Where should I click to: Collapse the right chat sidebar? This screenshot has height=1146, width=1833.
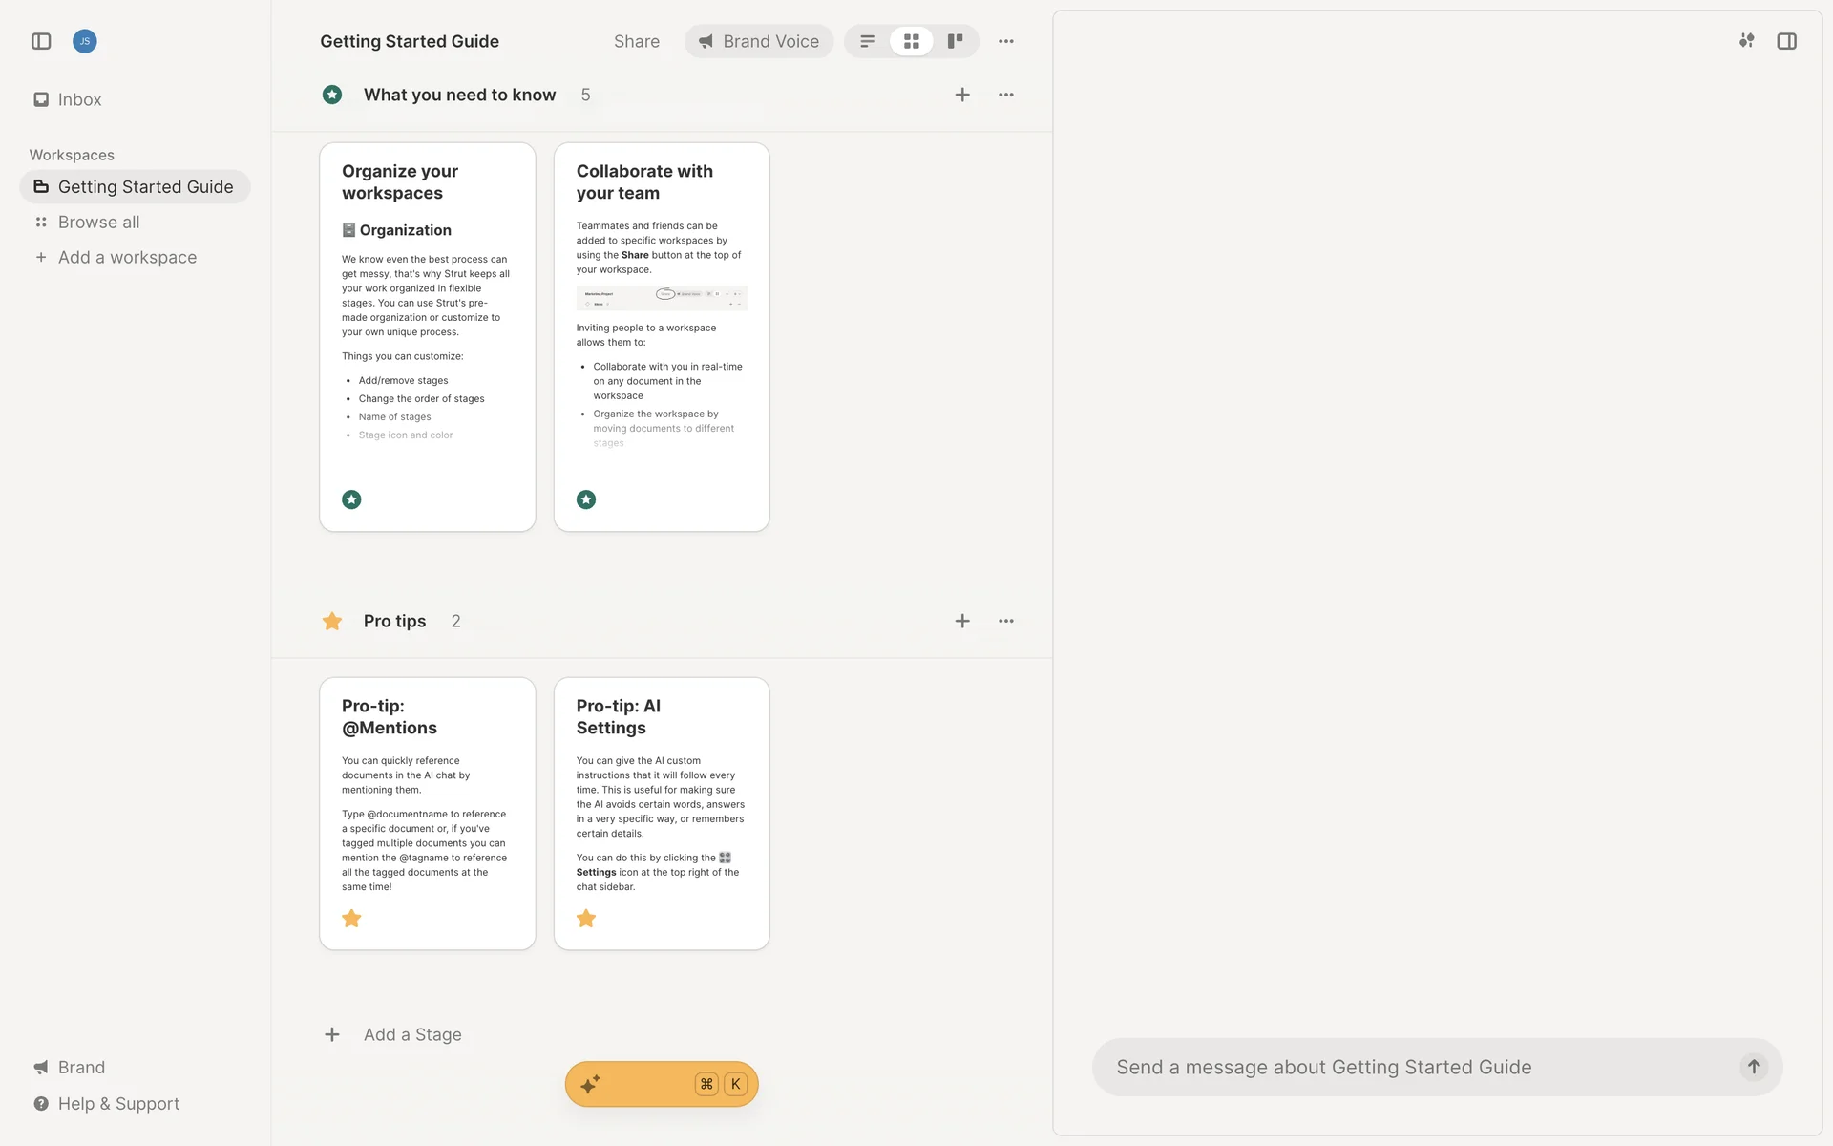[x=1787, y=41]
